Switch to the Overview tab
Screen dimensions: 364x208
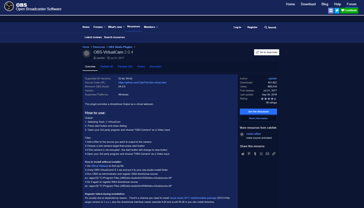[90, 66]
